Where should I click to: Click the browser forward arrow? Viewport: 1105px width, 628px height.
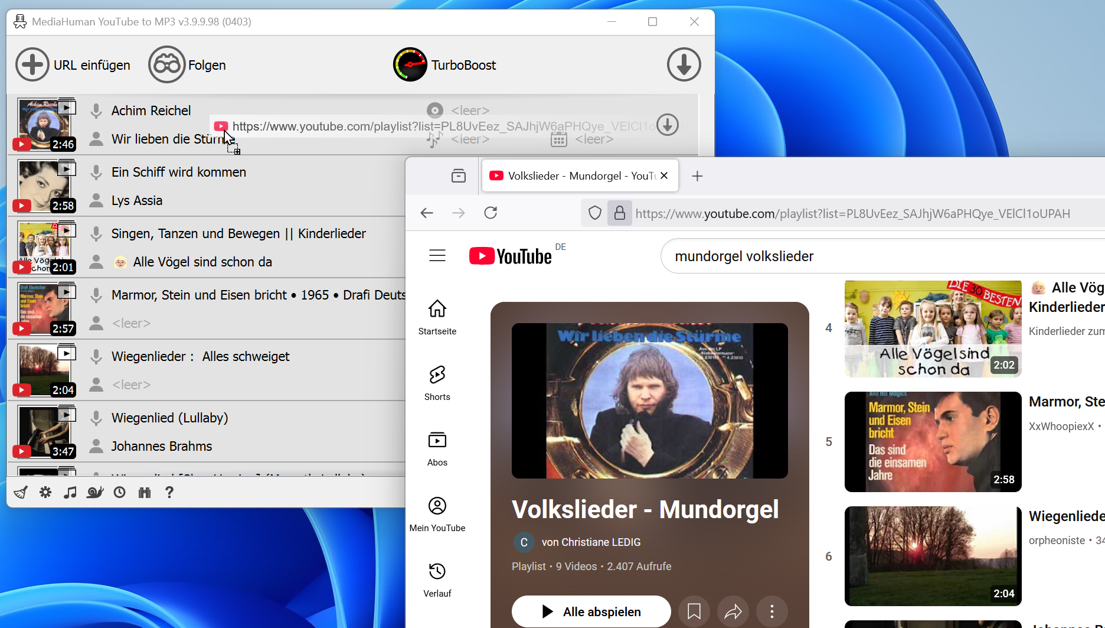(459, 213)
